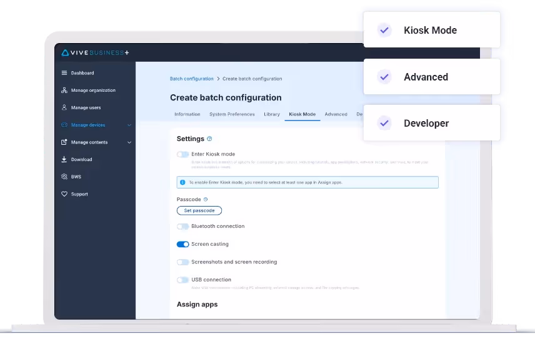This screenshot has height=352, width=535.
Task: Click the Assign apps heading
Action: click(197, 305)
